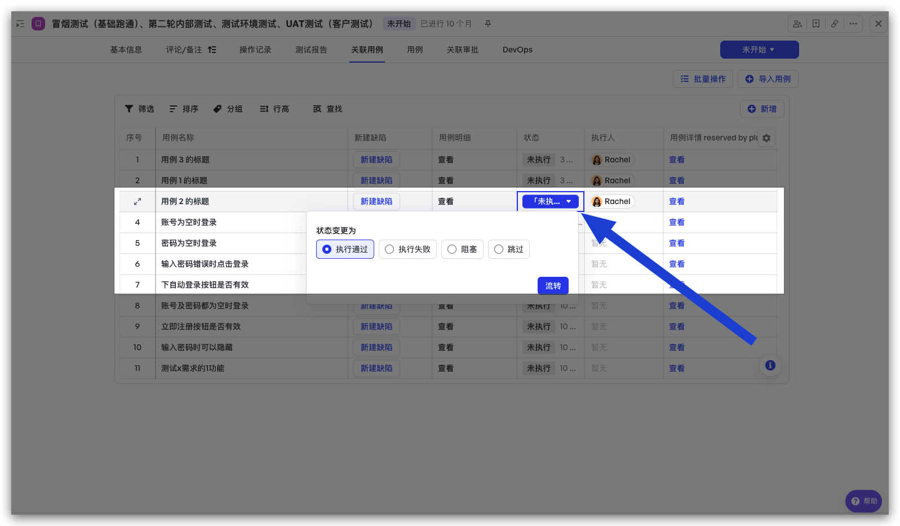Viewport: 900px width, 526px height.
Task: Click 新建缺陷 in 用例 3 row
Action: tap(376, 160)
